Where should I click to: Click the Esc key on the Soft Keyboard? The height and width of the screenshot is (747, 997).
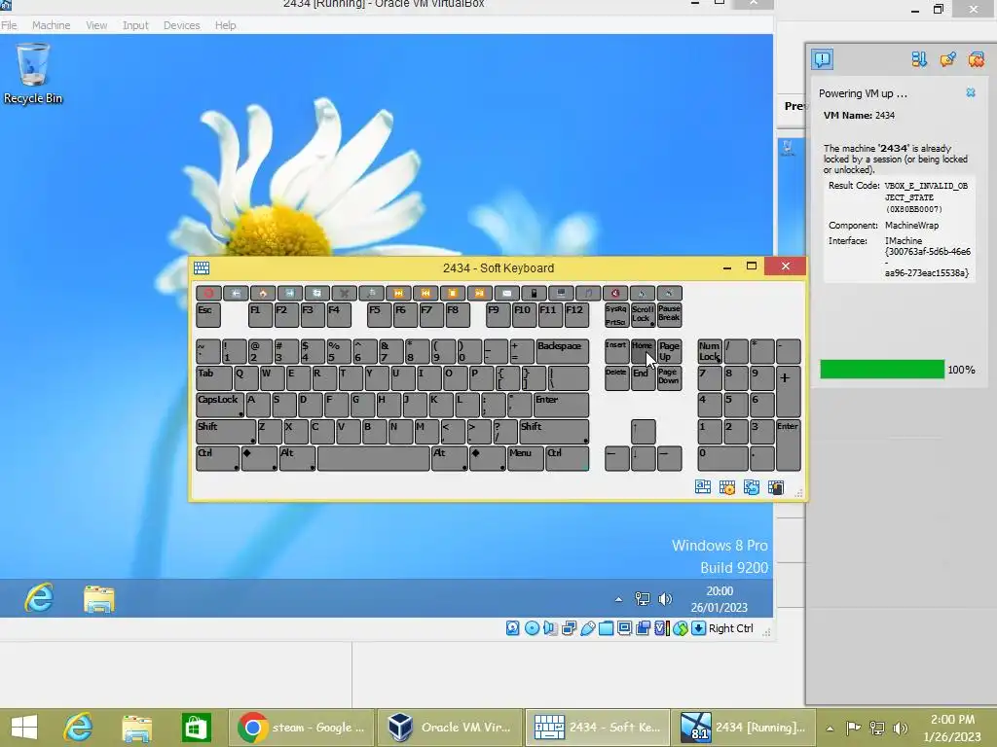(x=208, y=314)
